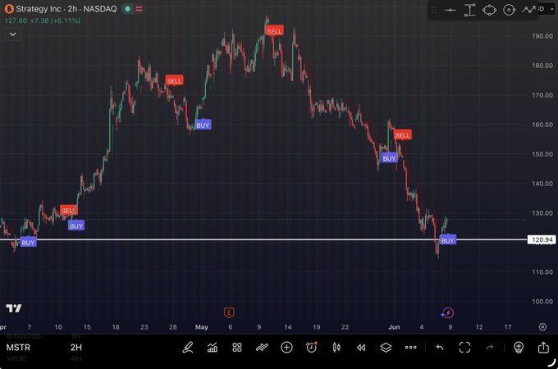Tap the May date axis label

point(201,326)
